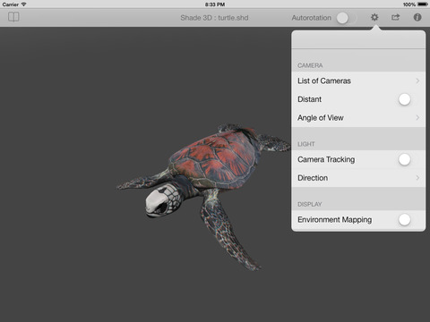This screenshot has width=430, height=322.
Task: Open the book library icon
Action: [13, 17]
